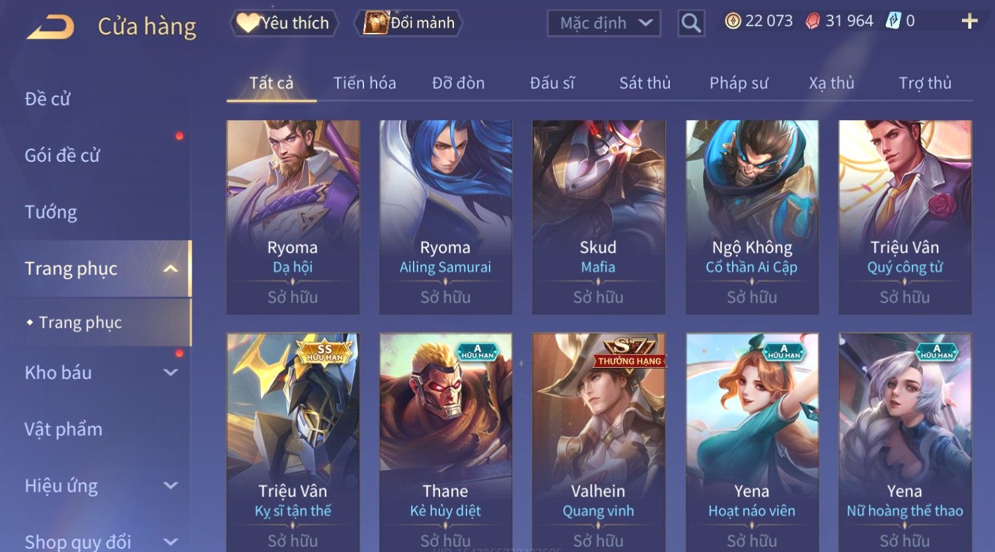The width and height of the screenshot is (995, 552).
Task: Switch to the Pháp sư tab
Action: tap(739, 83)
